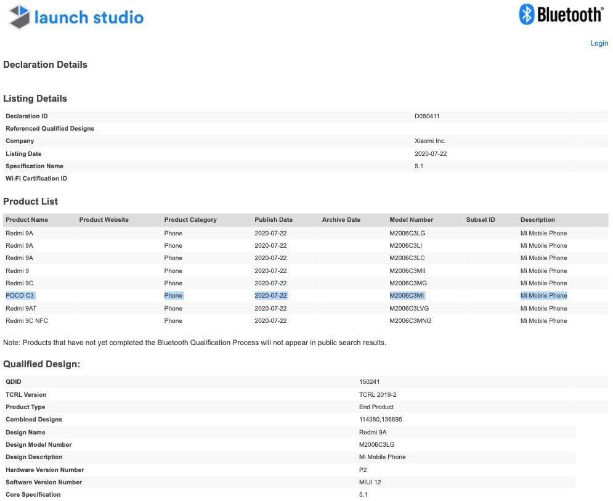
Task: Click model number M2006C3MII
Action: click(407, 271)
